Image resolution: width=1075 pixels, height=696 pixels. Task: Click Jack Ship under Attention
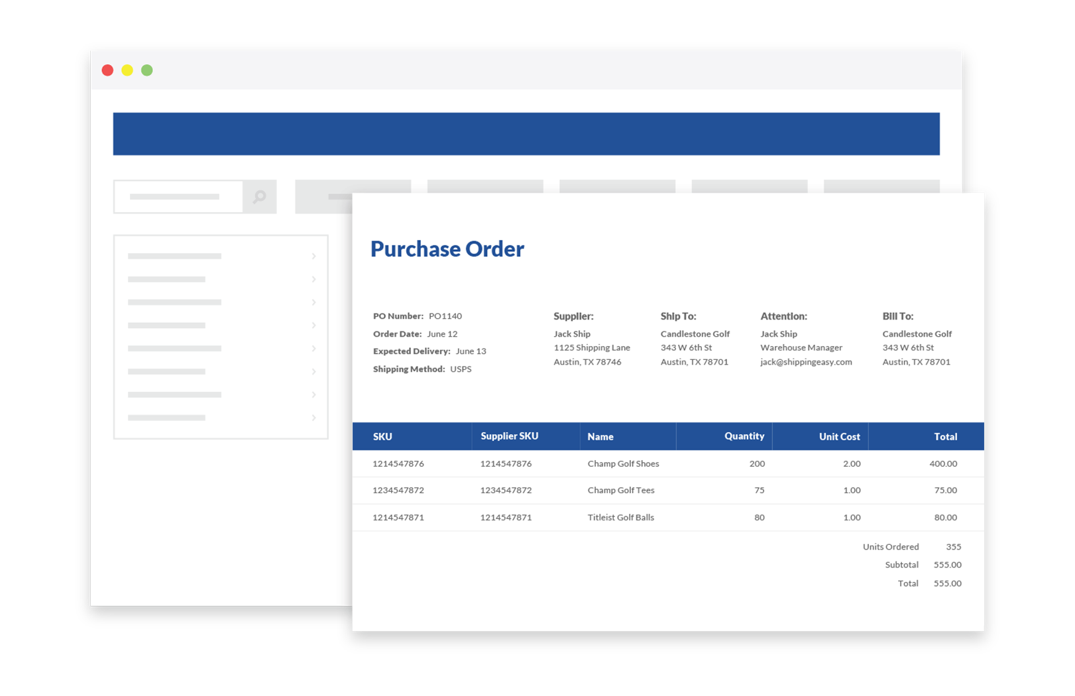click(779, 334)
